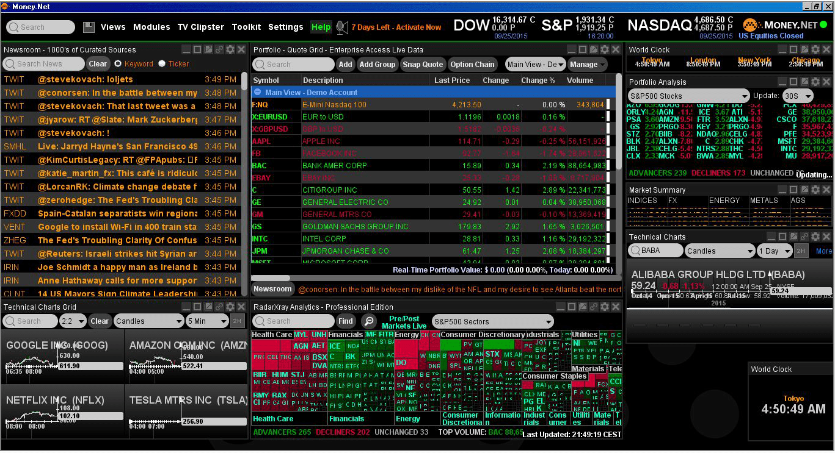Click Clear button in Technical Charts Grid
The image size is (835, 453).
[x=100, y=321]
